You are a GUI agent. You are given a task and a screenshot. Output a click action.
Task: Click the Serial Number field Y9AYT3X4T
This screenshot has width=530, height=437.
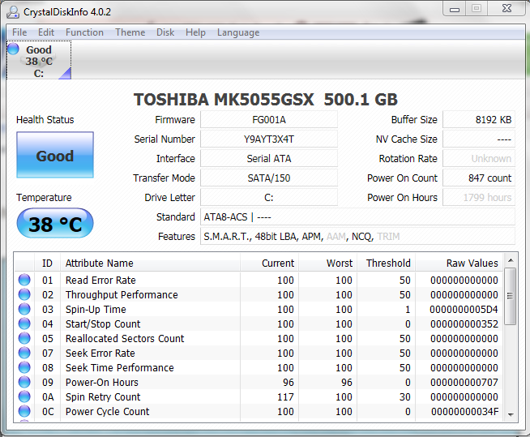[269, 139]
